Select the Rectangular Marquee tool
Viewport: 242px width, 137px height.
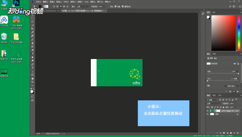pyautogui.click(x=32, y=18)
